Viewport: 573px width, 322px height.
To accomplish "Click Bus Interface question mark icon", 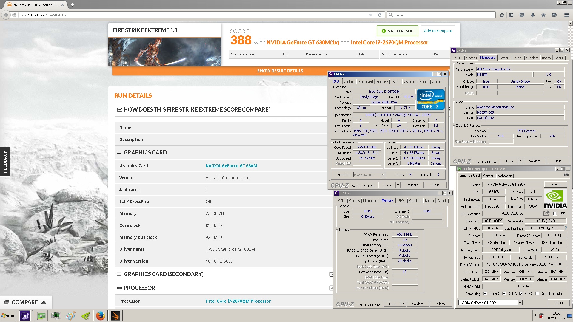I will coord(566,228).
